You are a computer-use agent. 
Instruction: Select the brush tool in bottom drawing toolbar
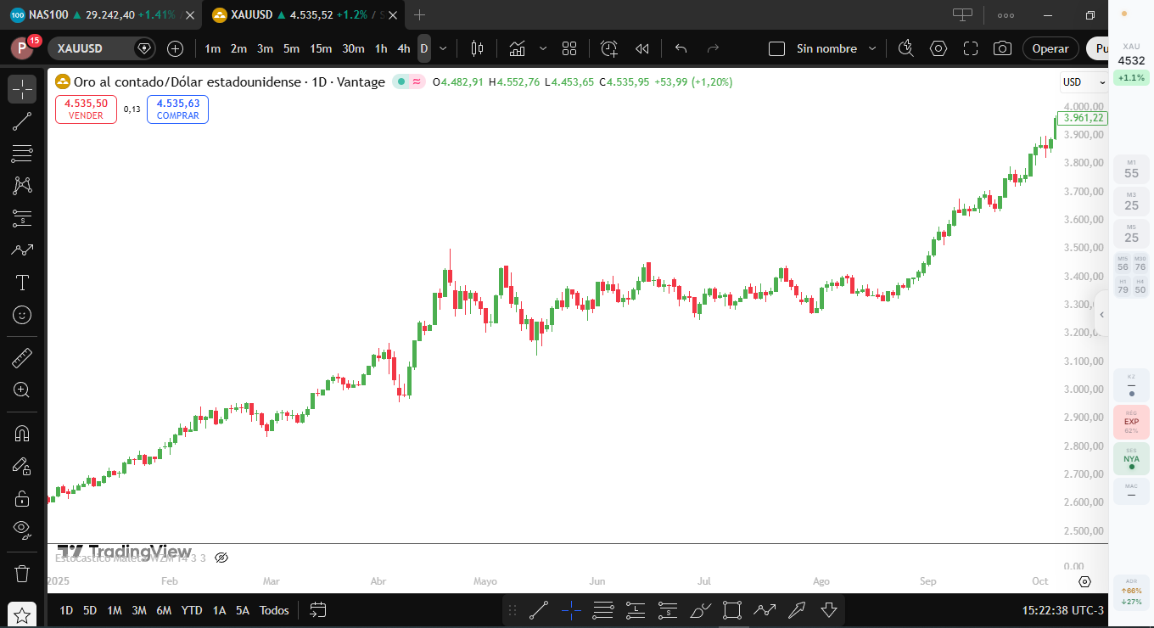700,609
